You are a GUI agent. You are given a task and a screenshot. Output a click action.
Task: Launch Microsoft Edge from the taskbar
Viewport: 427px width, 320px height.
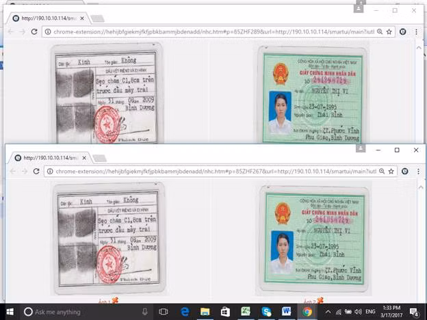(185, 312)
